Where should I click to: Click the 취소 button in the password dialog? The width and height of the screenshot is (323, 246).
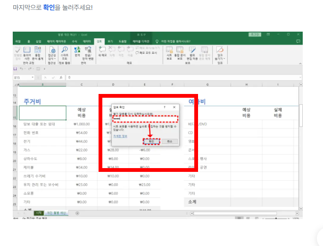[170, 142]
